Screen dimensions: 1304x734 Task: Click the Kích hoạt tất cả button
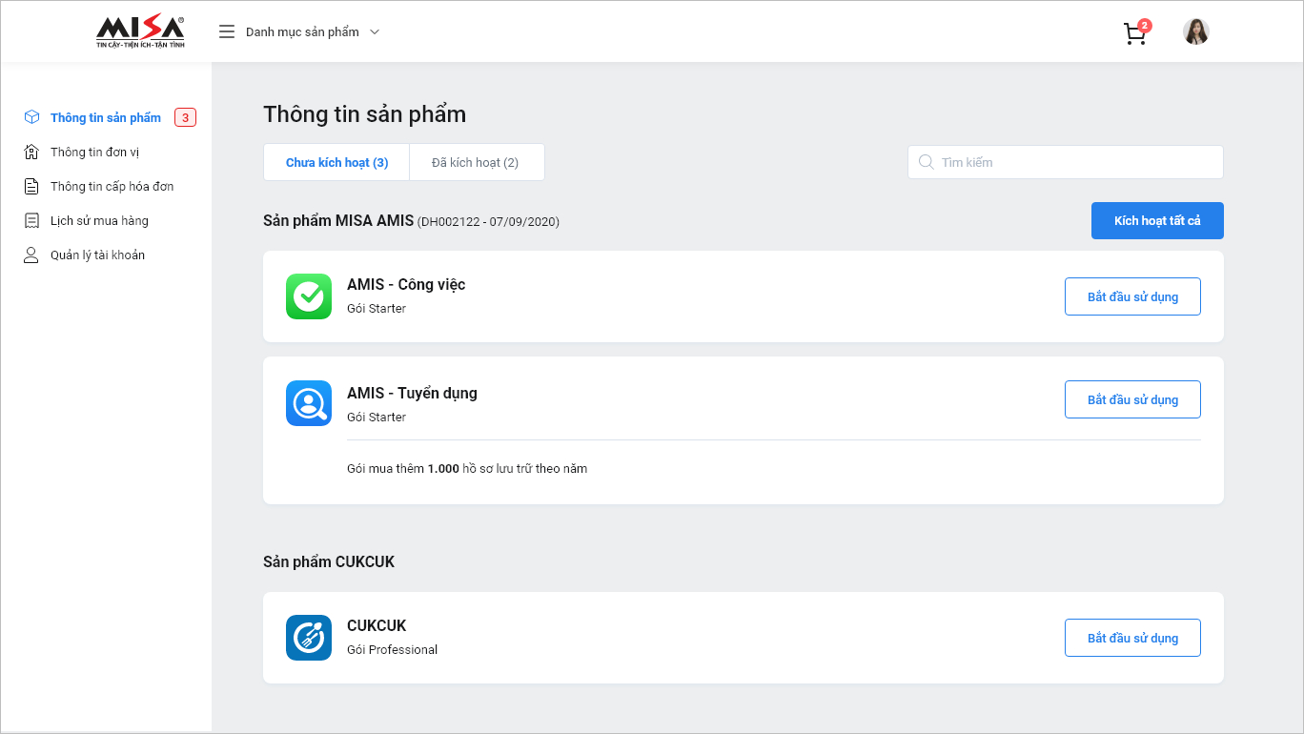pyautogui.click(x=1157, y=220)
